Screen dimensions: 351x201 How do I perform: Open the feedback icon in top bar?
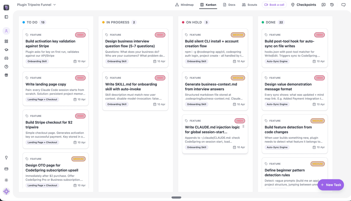(x=324, y=5)
